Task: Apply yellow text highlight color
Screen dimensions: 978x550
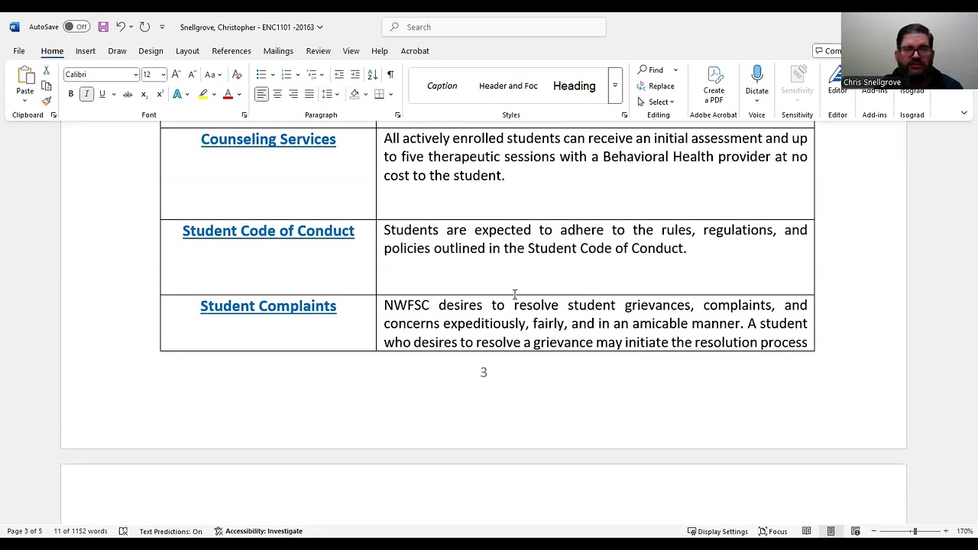Action: [x=202, y=94]
